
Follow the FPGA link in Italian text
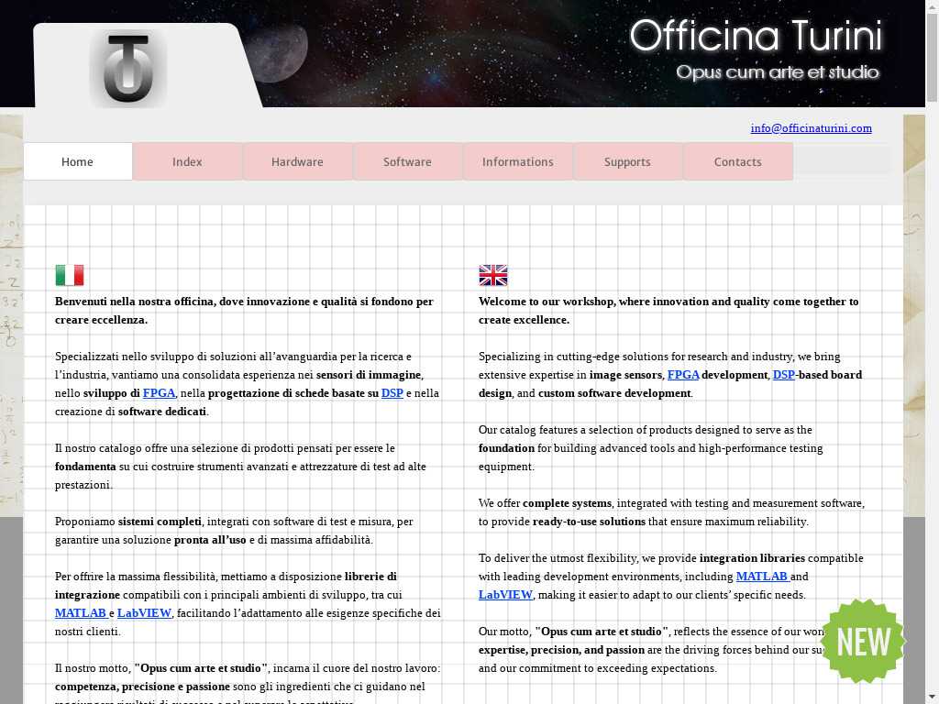160,393
